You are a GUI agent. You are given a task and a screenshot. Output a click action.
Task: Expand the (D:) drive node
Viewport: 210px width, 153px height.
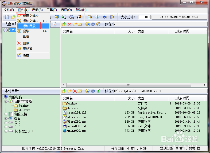(6, 127)
